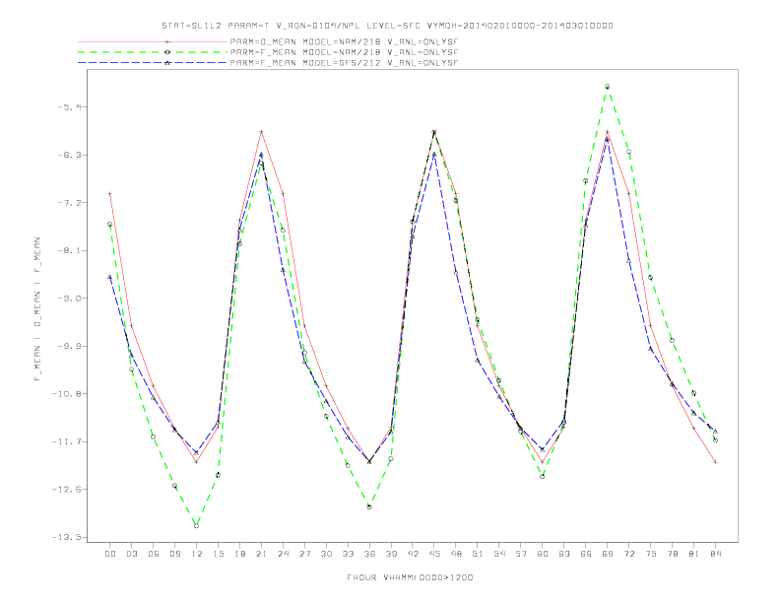Viewport: 780px width, 603px height.
Task: Click x-axis tick label 27
Action: pyautogui.click(x=304, y=554)
